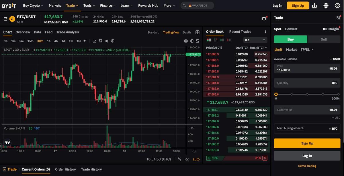This screenshot has width=344, height=176.
Task: Click the download app icon in top bar
Action: [314, 5]
